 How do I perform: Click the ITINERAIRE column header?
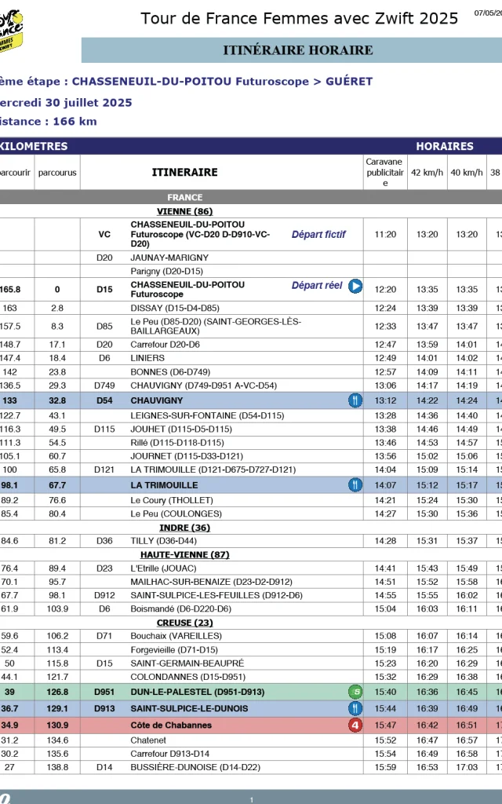[185, 172]
